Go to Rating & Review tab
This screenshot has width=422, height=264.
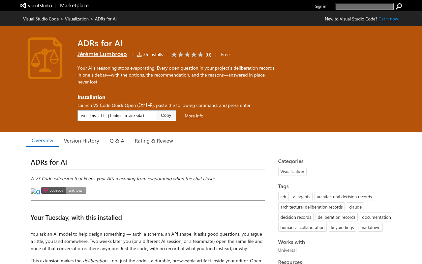[x=154, y=141]
